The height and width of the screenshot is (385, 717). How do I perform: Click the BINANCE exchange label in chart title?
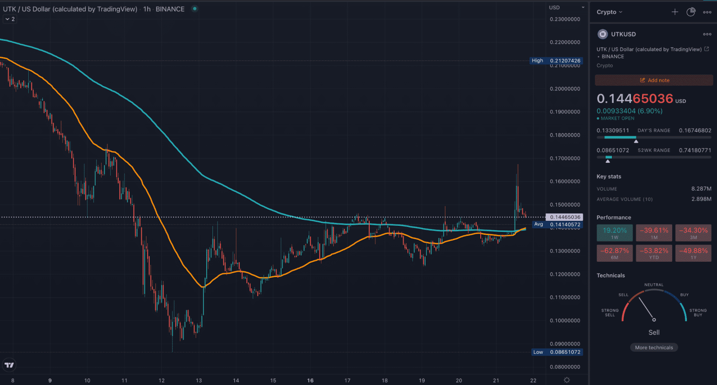[x=170, y=9]
